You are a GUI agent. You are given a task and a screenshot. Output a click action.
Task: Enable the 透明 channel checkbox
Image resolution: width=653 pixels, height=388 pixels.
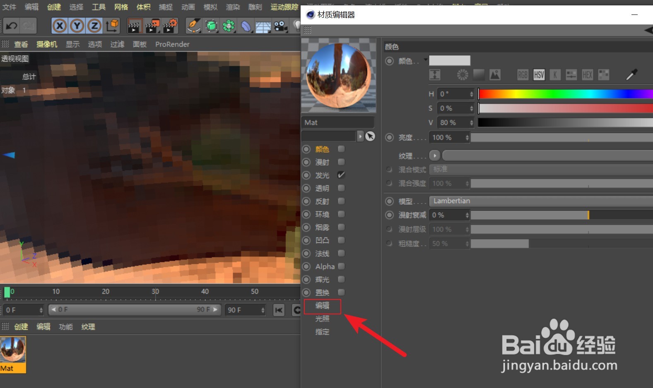tap(341, 188)
